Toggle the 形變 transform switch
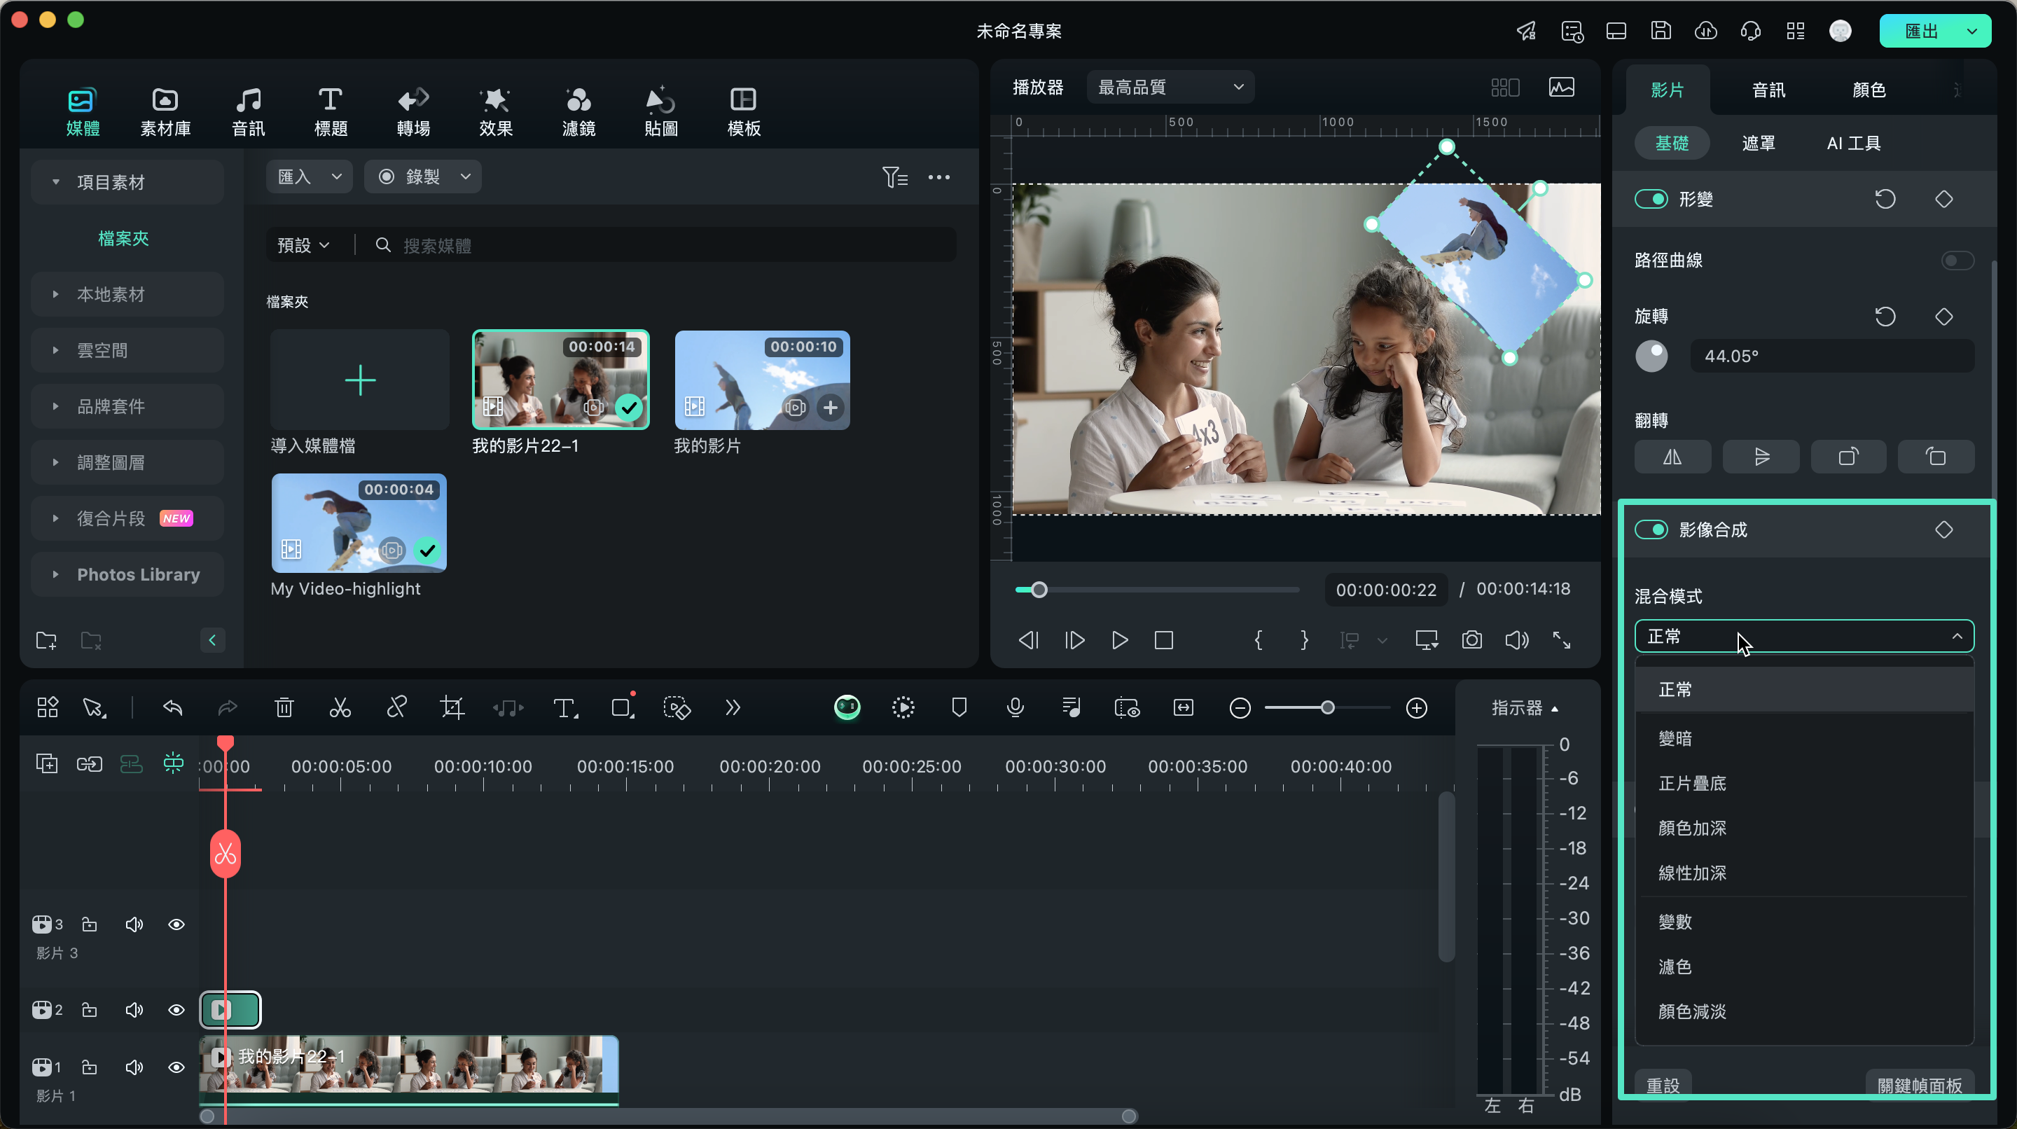 1651,199
